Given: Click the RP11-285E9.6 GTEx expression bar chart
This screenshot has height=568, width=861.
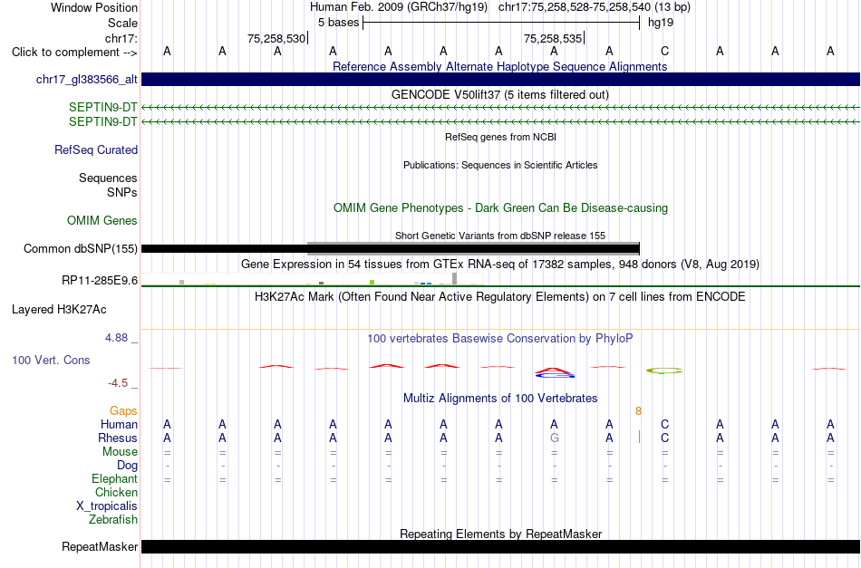Looking at the screenshot, I should tap(312, 279).
